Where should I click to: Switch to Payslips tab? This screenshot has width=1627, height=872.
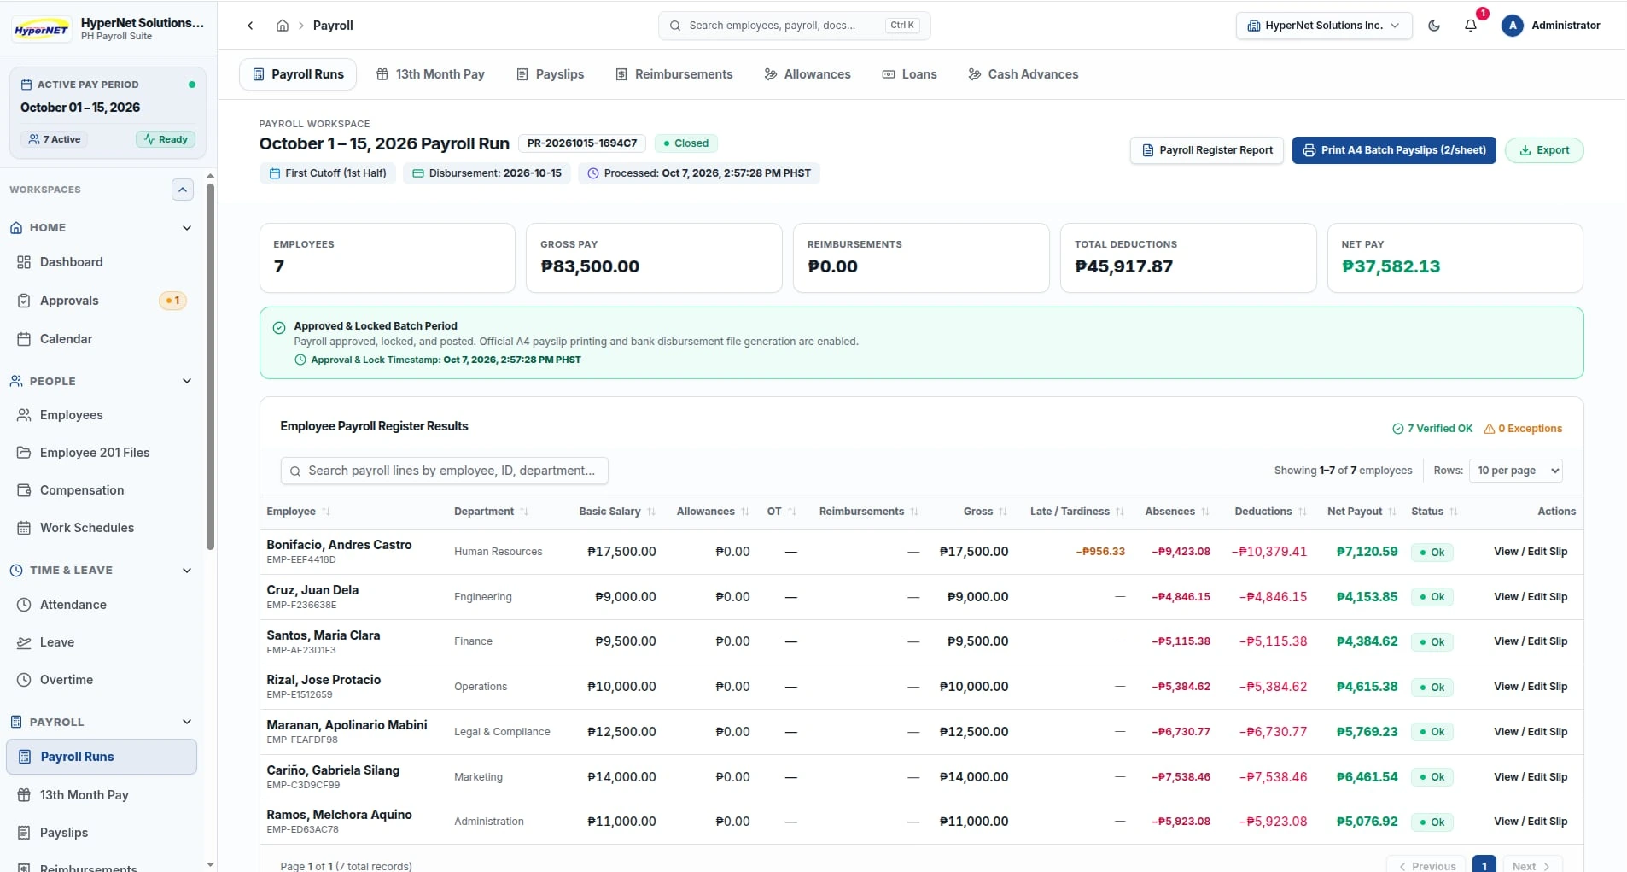point(551,74)
